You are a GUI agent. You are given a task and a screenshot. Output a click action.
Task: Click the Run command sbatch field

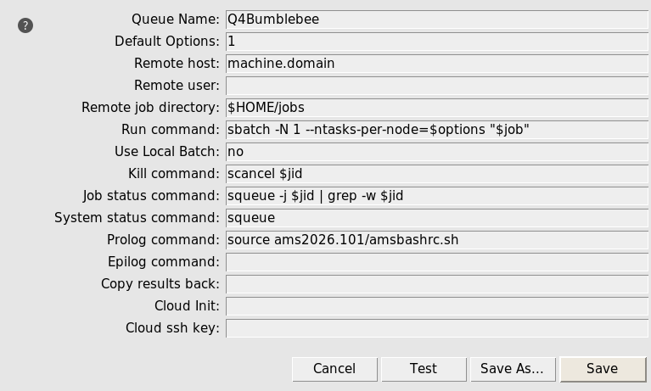point(436,130)
